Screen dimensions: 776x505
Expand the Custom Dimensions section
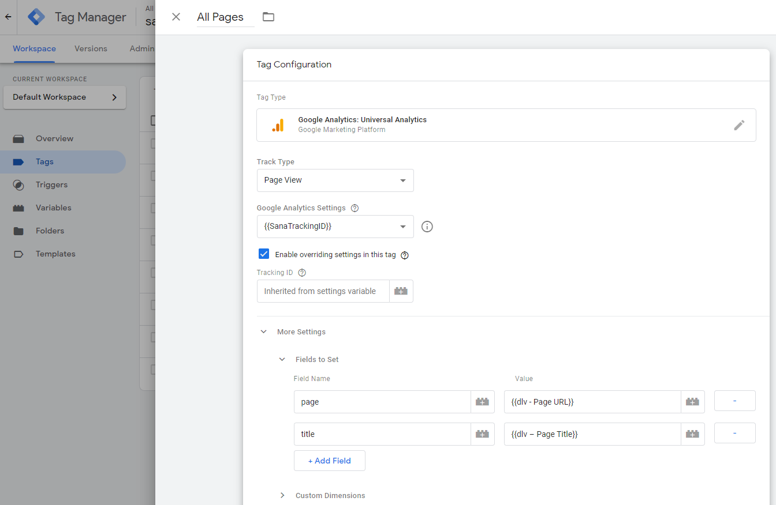[282, 496]
